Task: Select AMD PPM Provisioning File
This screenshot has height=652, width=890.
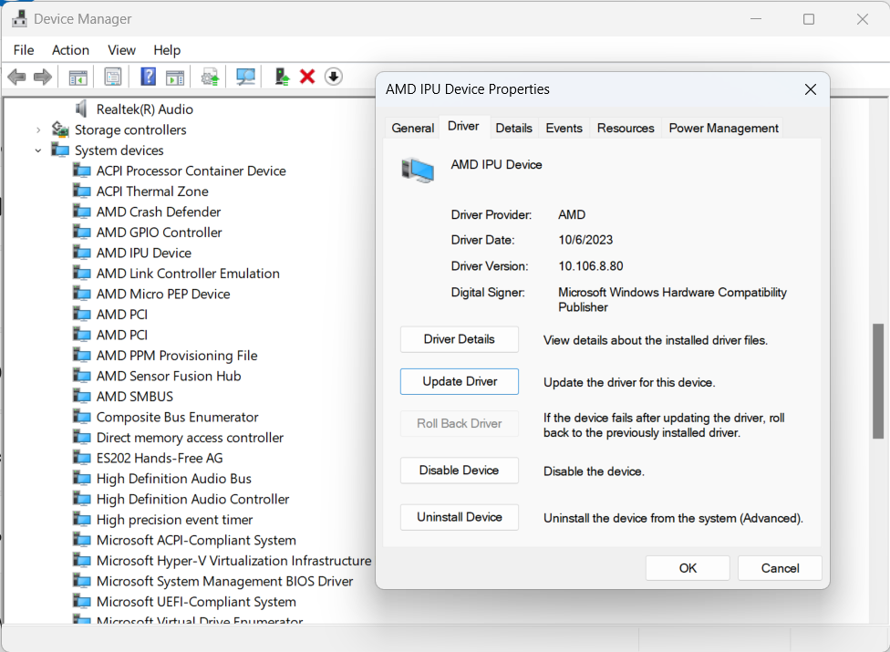Action: [x=177, y=356]
